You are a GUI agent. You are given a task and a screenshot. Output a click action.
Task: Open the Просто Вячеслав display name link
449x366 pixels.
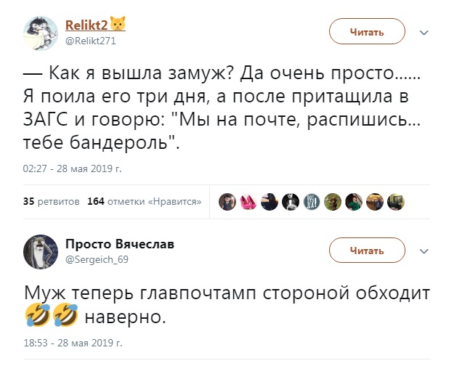tap(120, 243)
